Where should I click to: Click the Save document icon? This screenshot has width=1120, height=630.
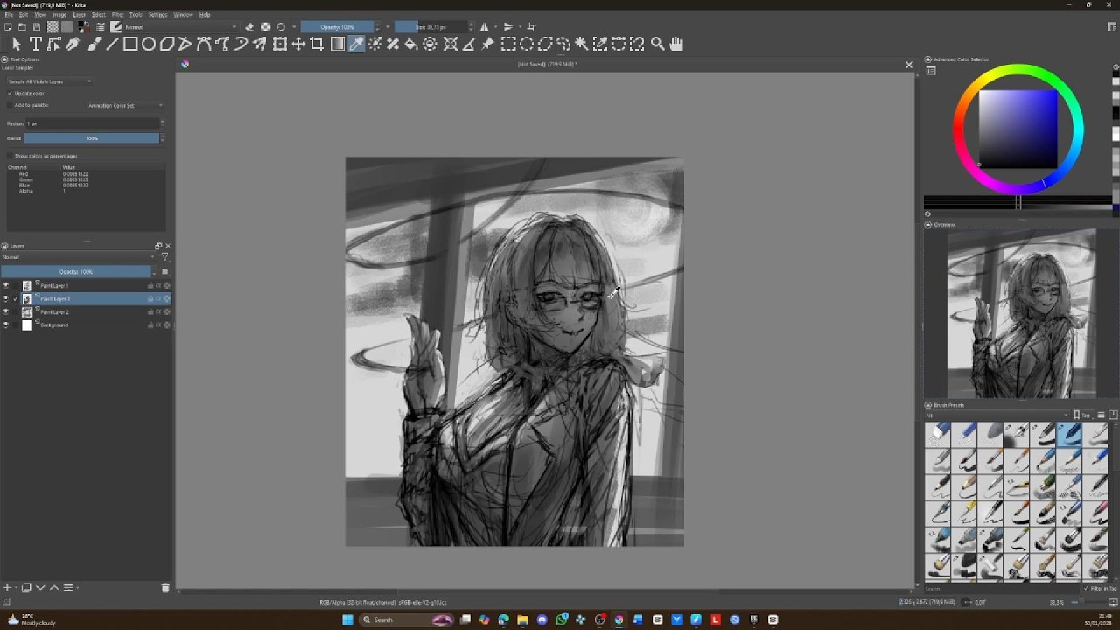tap(36, 27)
